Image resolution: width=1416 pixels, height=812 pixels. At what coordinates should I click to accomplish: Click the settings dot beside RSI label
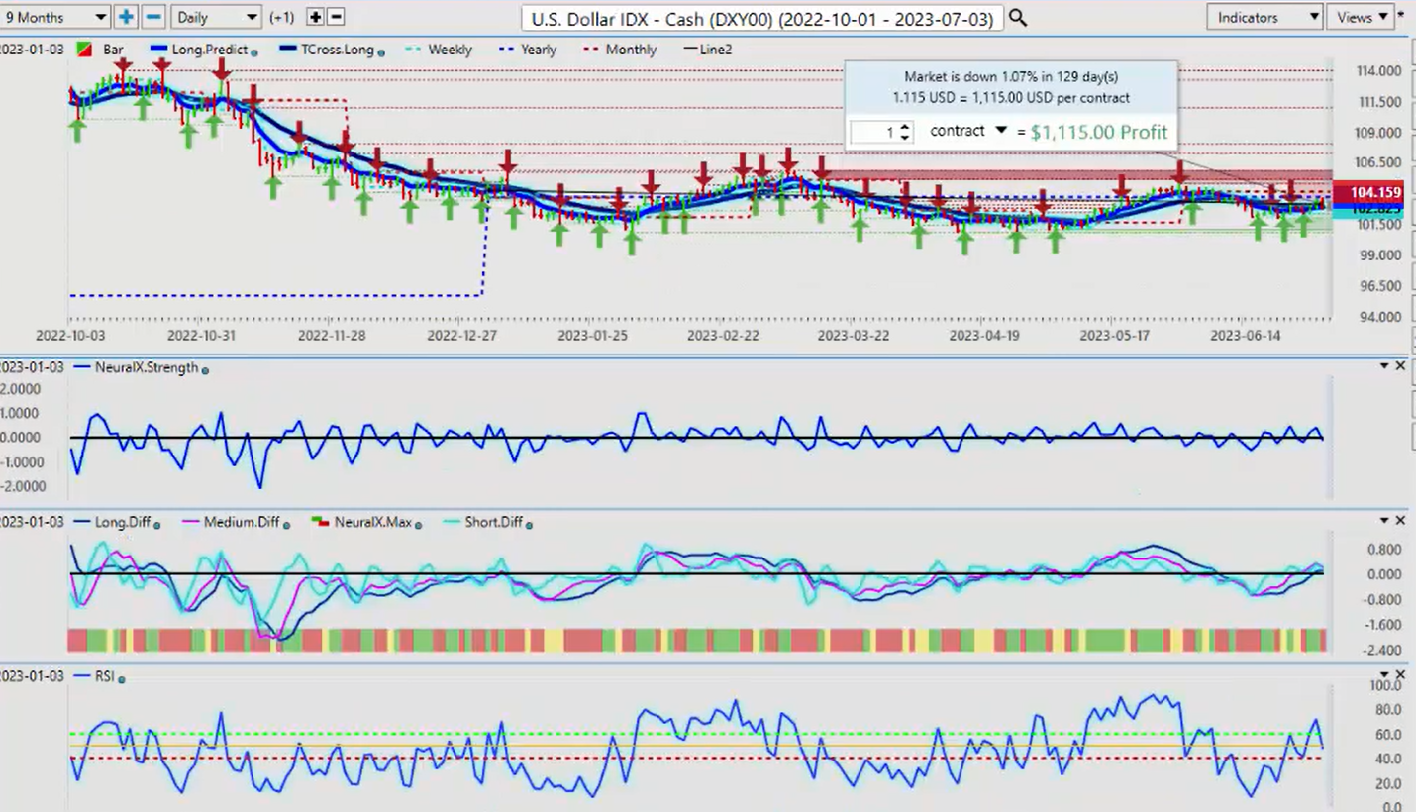[121, 679]
